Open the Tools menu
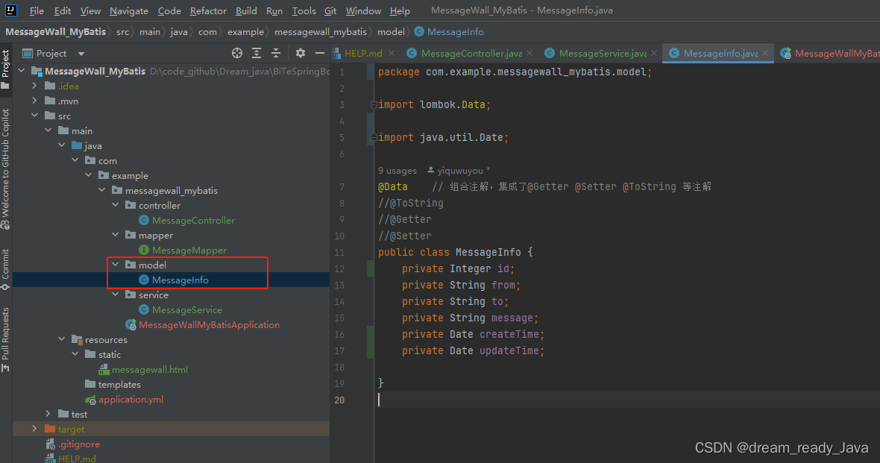This screenshot has height=463, width=880. coord(304,10)
